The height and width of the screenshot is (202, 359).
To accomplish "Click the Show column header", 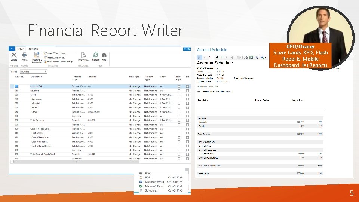I will coord(163,77).
